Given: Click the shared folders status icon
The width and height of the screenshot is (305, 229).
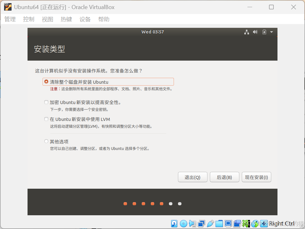Looking at the screenshot, I should pyautogui.click(x=219, y=224).
